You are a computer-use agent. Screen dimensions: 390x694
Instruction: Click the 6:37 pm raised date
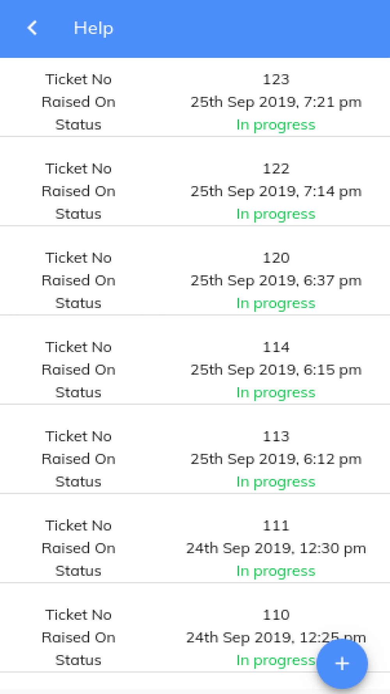[x=276, y=281]
